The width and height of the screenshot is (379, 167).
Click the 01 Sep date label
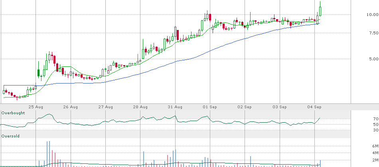[210, 107]
